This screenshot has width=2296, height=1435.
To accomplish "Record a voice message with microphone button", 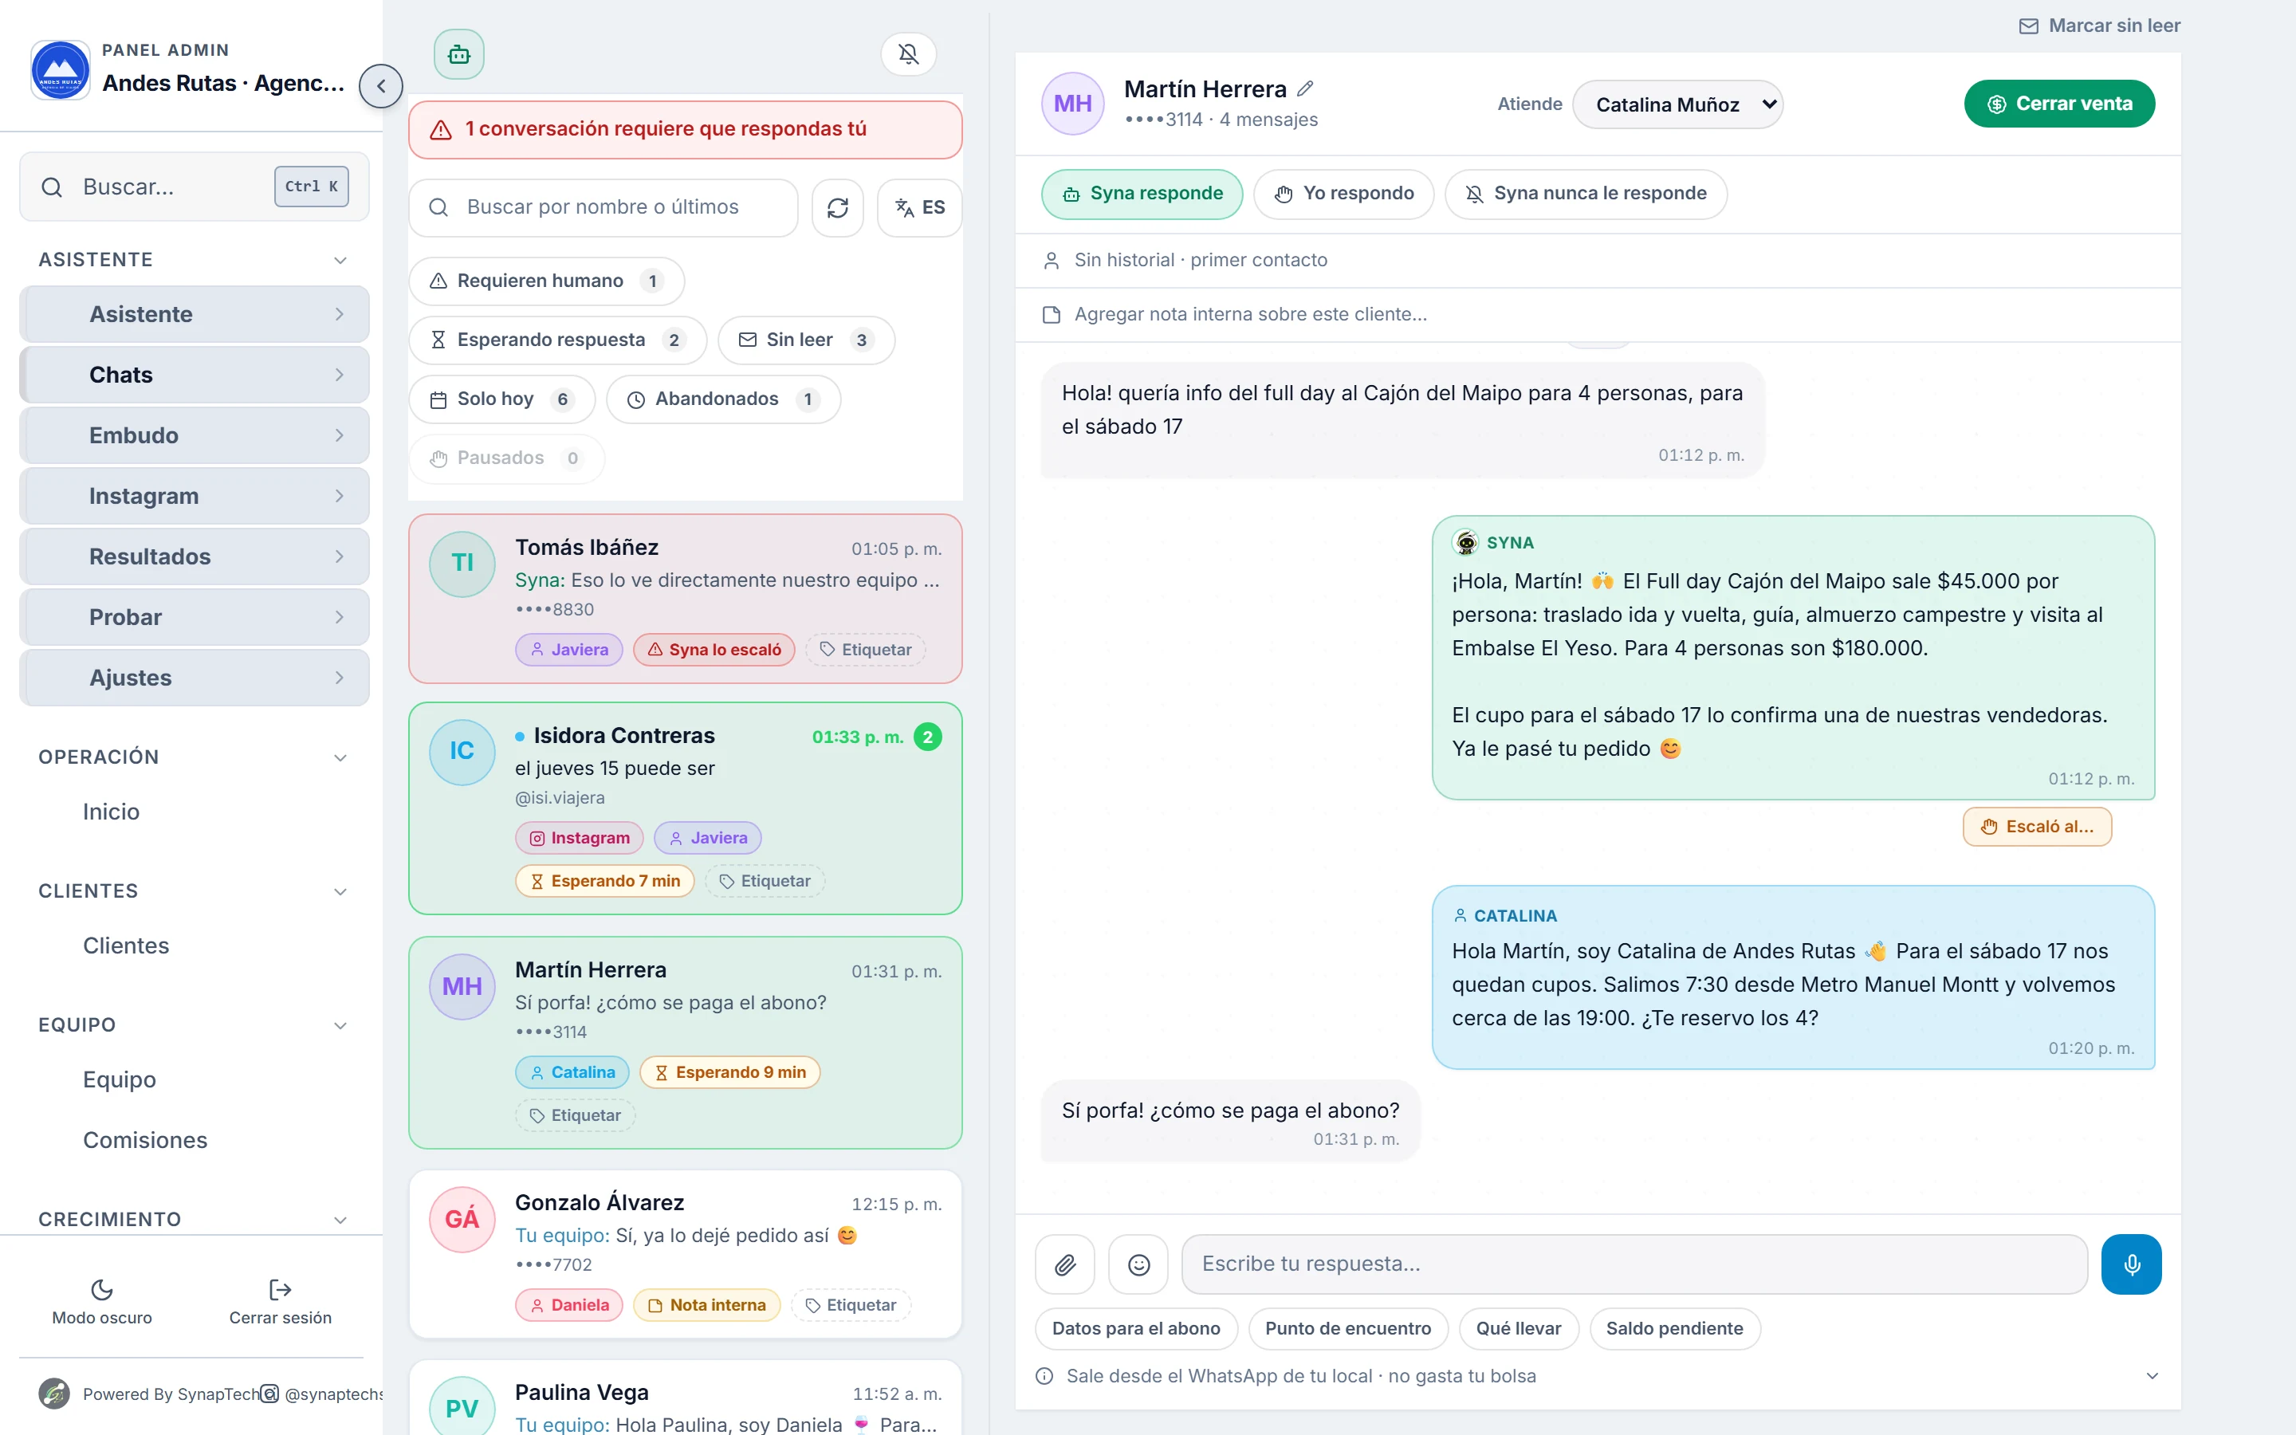I will [2131, 1264].
